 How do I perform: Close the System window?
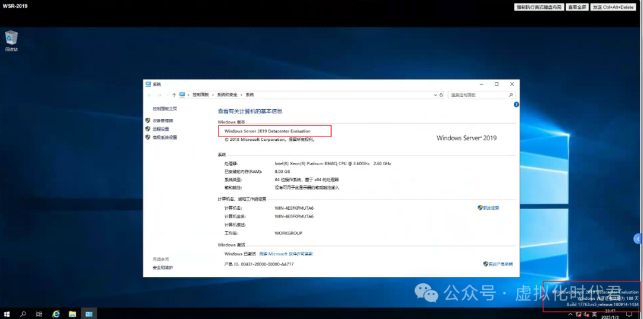[x=512, y=84]
